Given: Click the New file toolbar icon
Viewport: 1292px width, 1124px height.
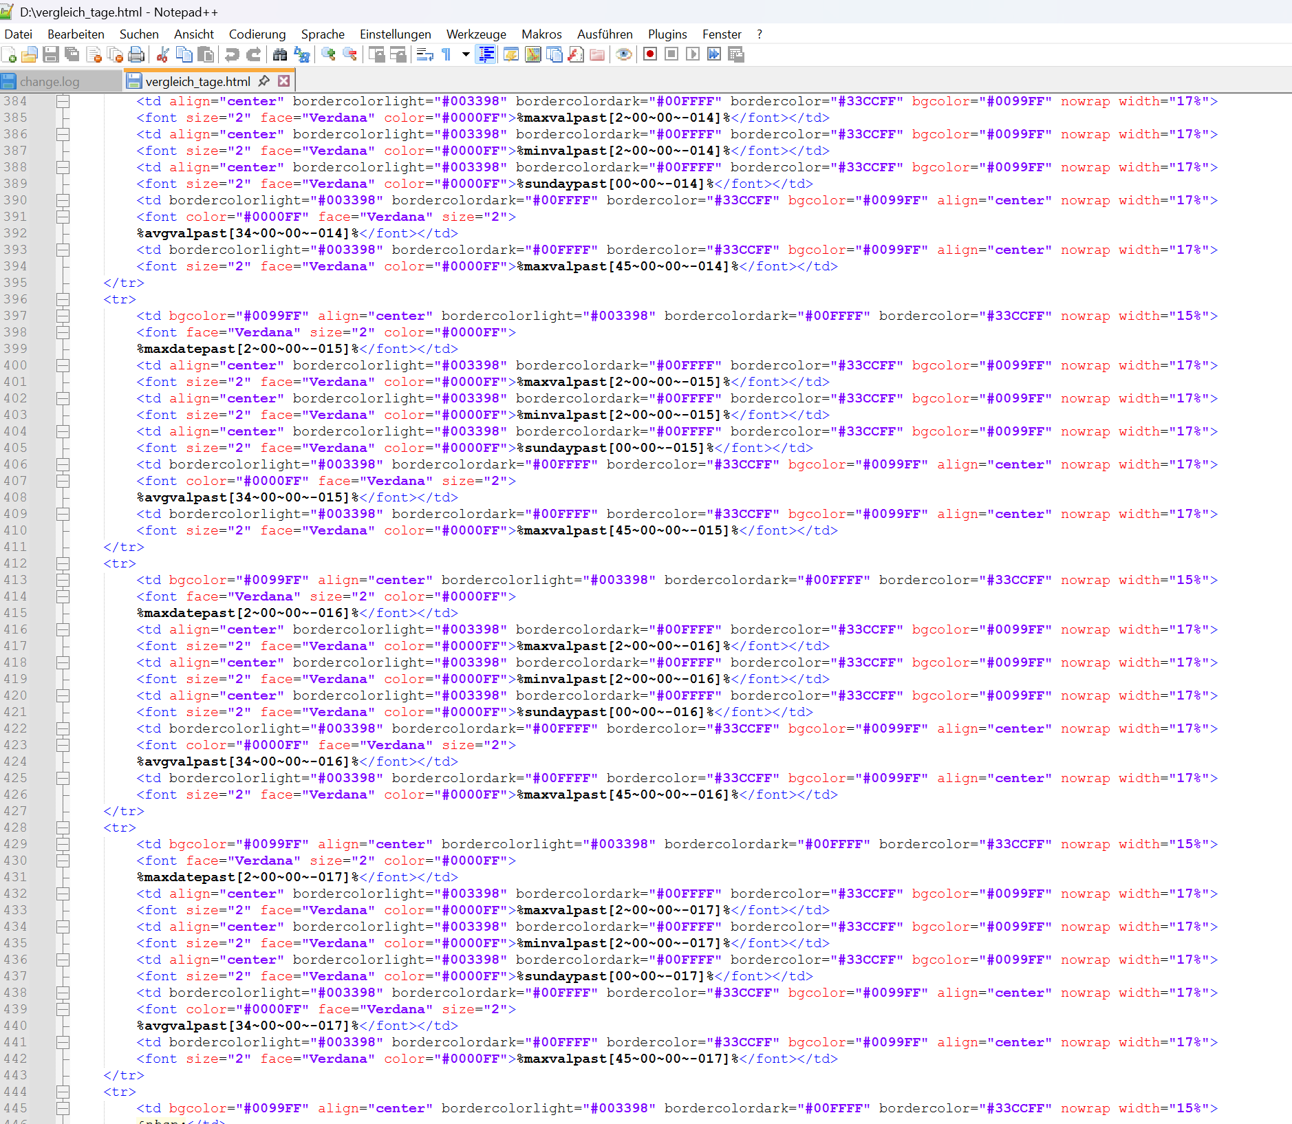Looking at the screenshot, I should click(x=9, y=54).
